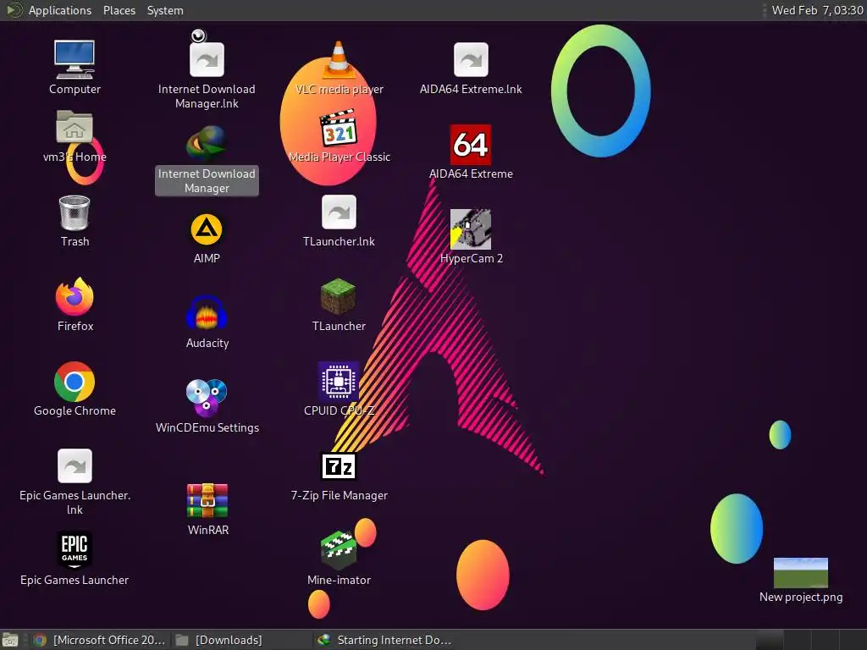Switch to Microsoft Office taskbar window
867x650 pixels.
tap(100, 640)
